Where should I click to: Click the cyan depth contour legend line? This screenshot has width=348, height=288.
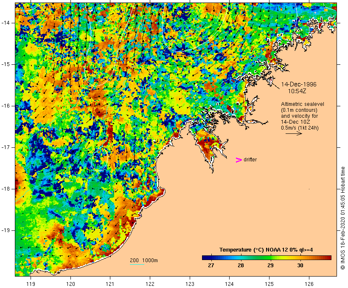pos(137,264)
